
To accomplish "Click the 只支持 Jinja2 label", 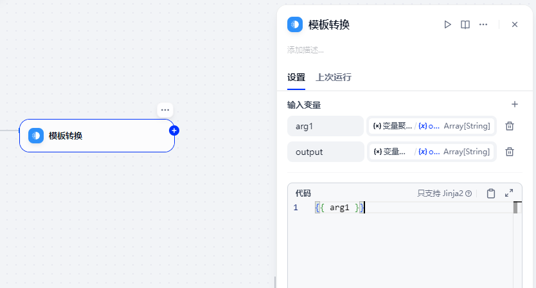I will click(x=440, y=194).
